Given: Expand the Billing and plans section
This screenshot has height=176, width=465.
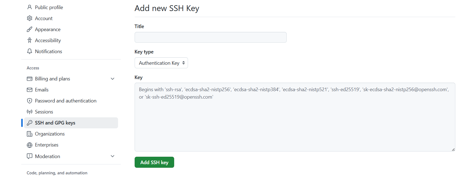Looking at the screenshot, I should (x=113, y=78).
